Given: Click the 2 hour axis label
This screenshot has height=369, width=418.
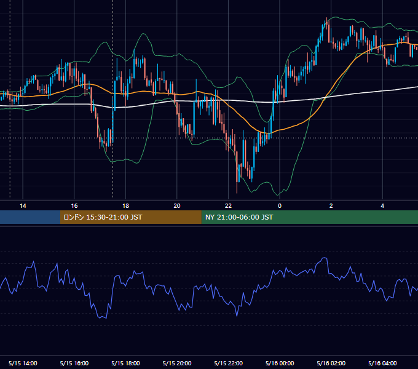Looking at the screenshot, I should point(331,206).
